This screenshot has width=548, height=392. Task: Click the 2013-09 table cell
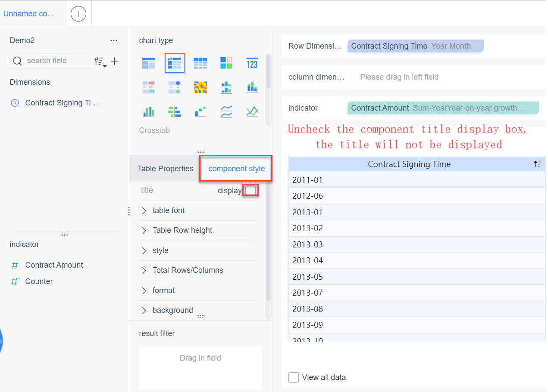(x=417, y=325)
